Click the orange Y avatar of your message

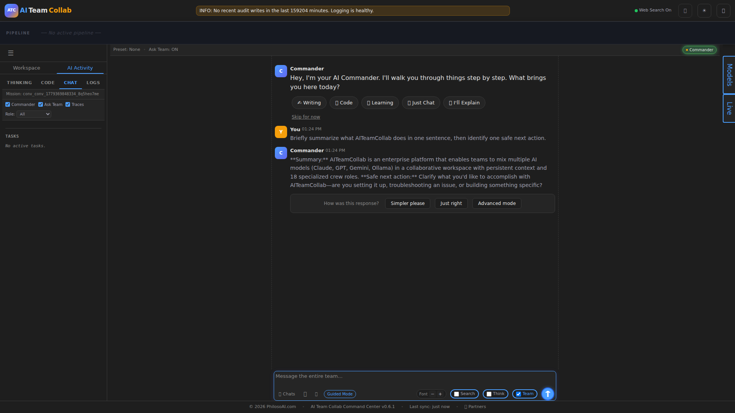(x=281, y=132)
